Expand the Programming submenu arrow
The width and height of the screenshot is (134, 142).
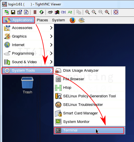coord(51,53)
